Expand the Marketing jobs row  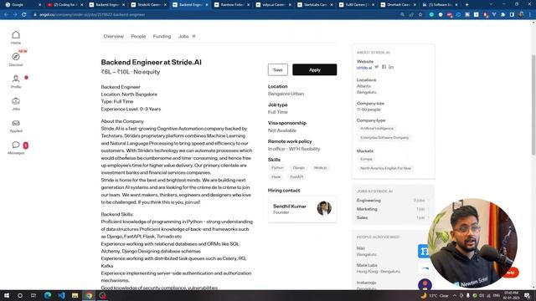point(393,209)
